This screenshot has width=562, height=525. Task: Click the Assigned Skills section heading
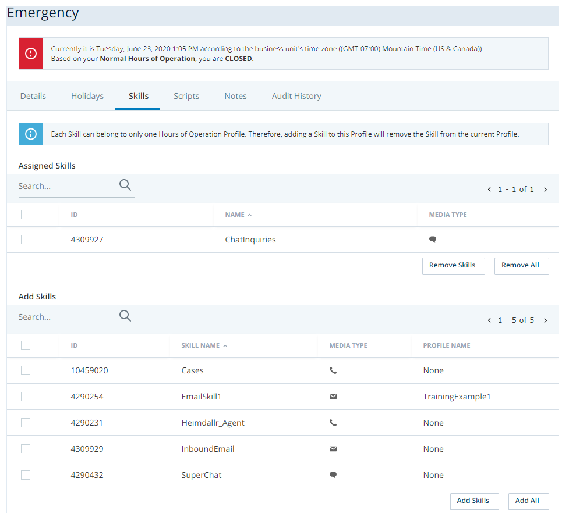coord(47,166)
